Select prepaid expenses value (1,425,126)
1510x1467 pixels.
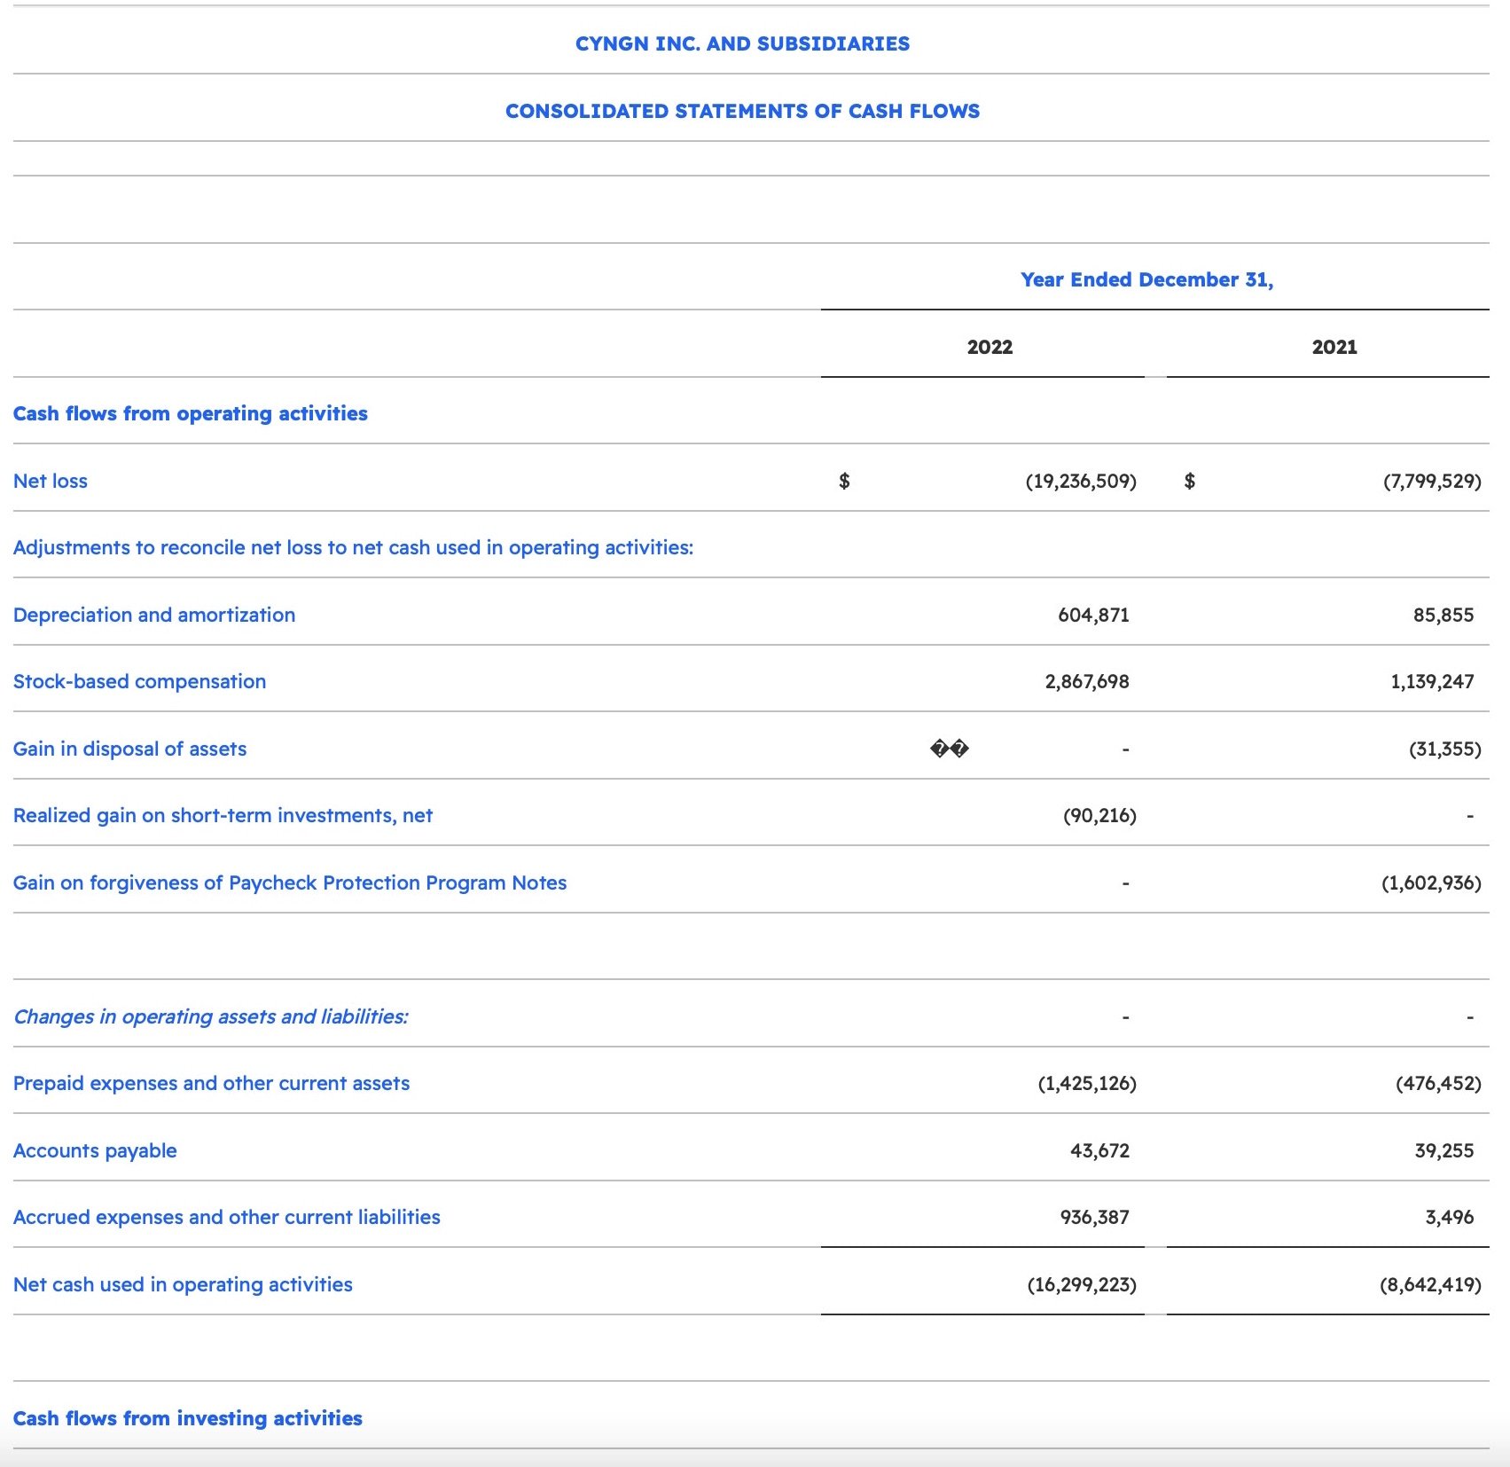[1087, 1083]
